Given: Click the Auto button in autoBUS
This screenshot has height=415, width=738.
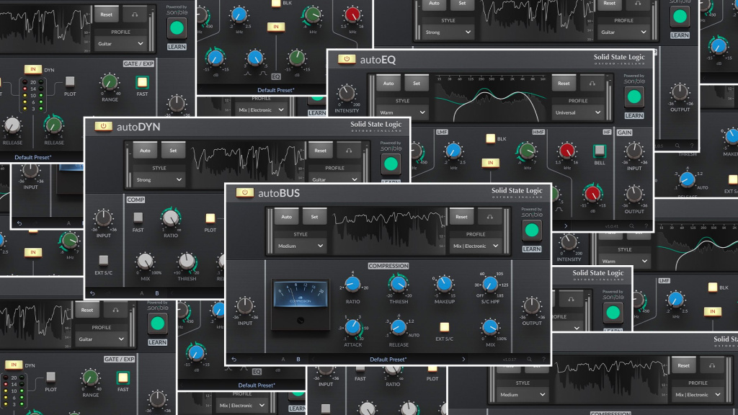Looking at the screenshot, I should click(286, 217).
